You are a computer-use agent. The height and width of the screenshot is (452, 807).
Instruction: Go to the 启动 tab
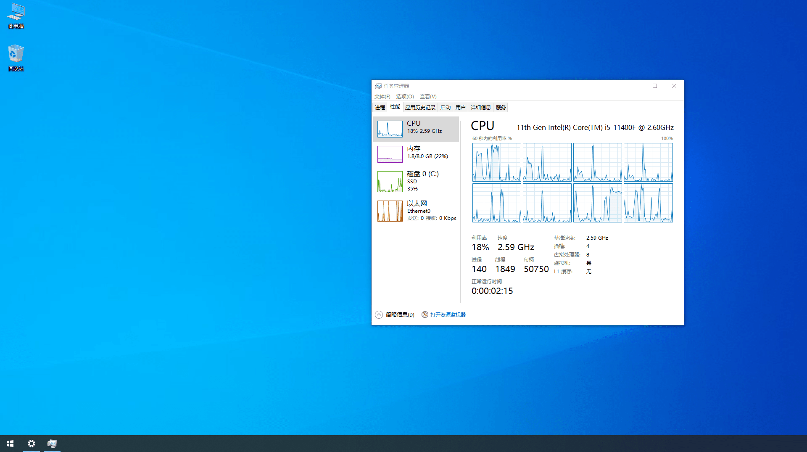(446, 108)
